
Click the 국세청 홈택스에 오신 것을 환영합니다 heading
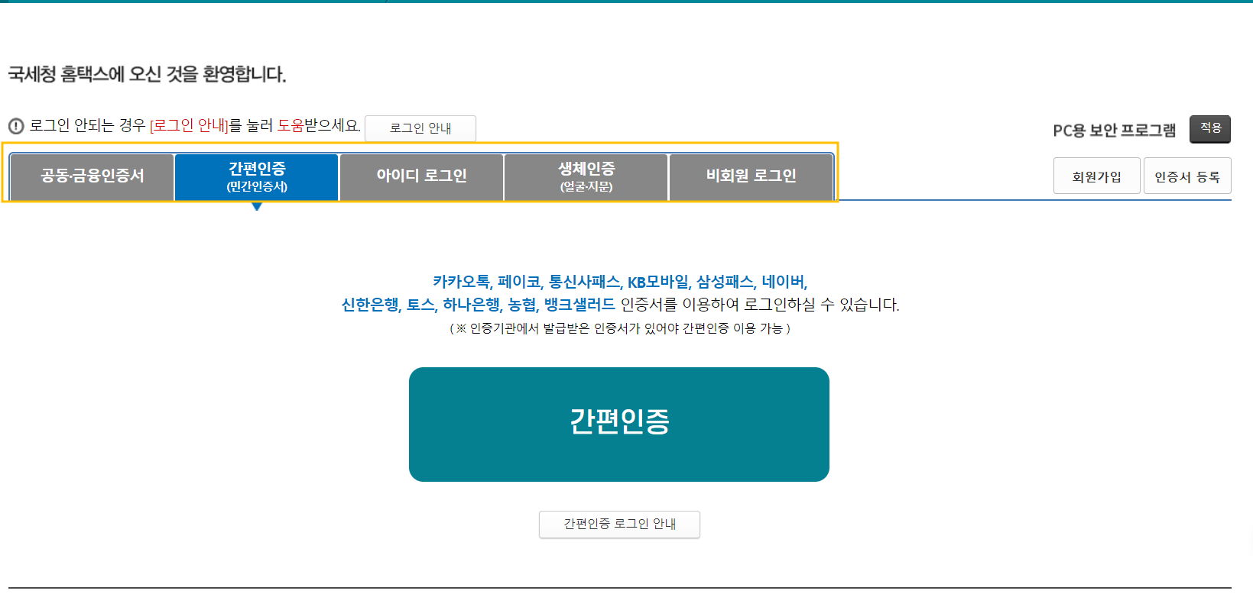(x=147, y=74)
